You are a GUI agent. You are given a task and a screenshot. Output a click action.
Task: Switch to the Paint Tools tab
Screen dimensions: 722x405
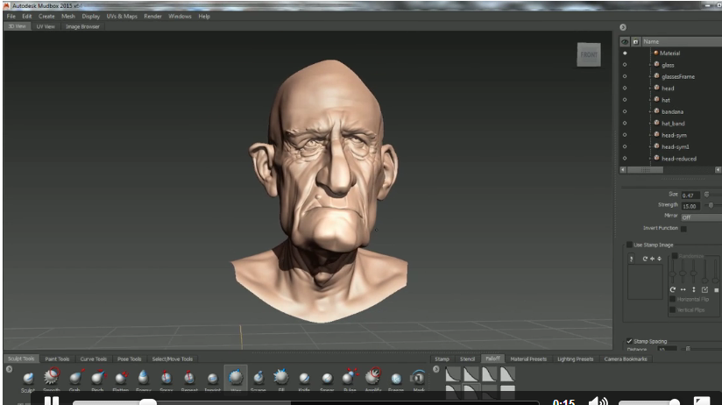(x=58, y=359)
